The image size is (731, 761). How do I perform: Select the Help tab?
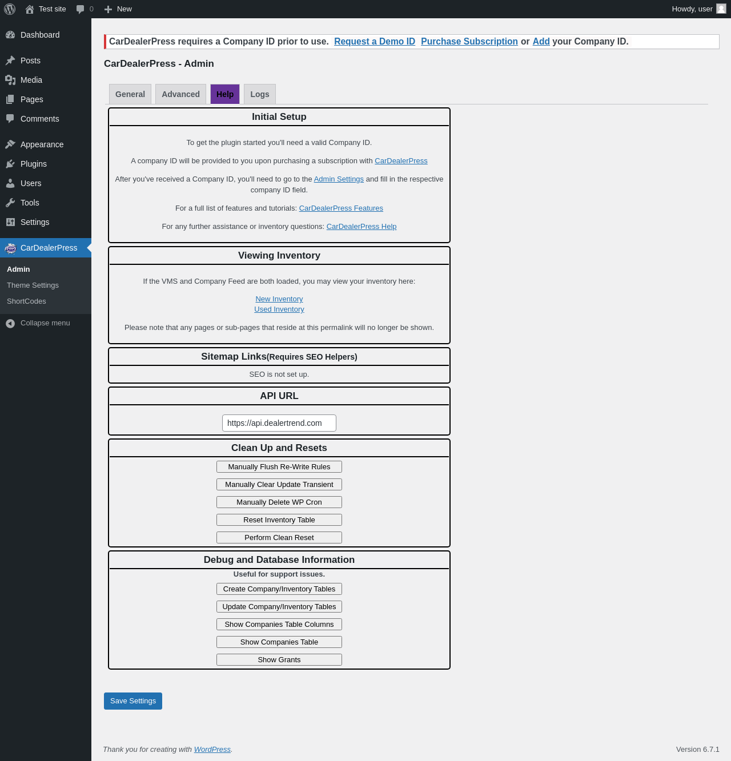click(225, 94)
